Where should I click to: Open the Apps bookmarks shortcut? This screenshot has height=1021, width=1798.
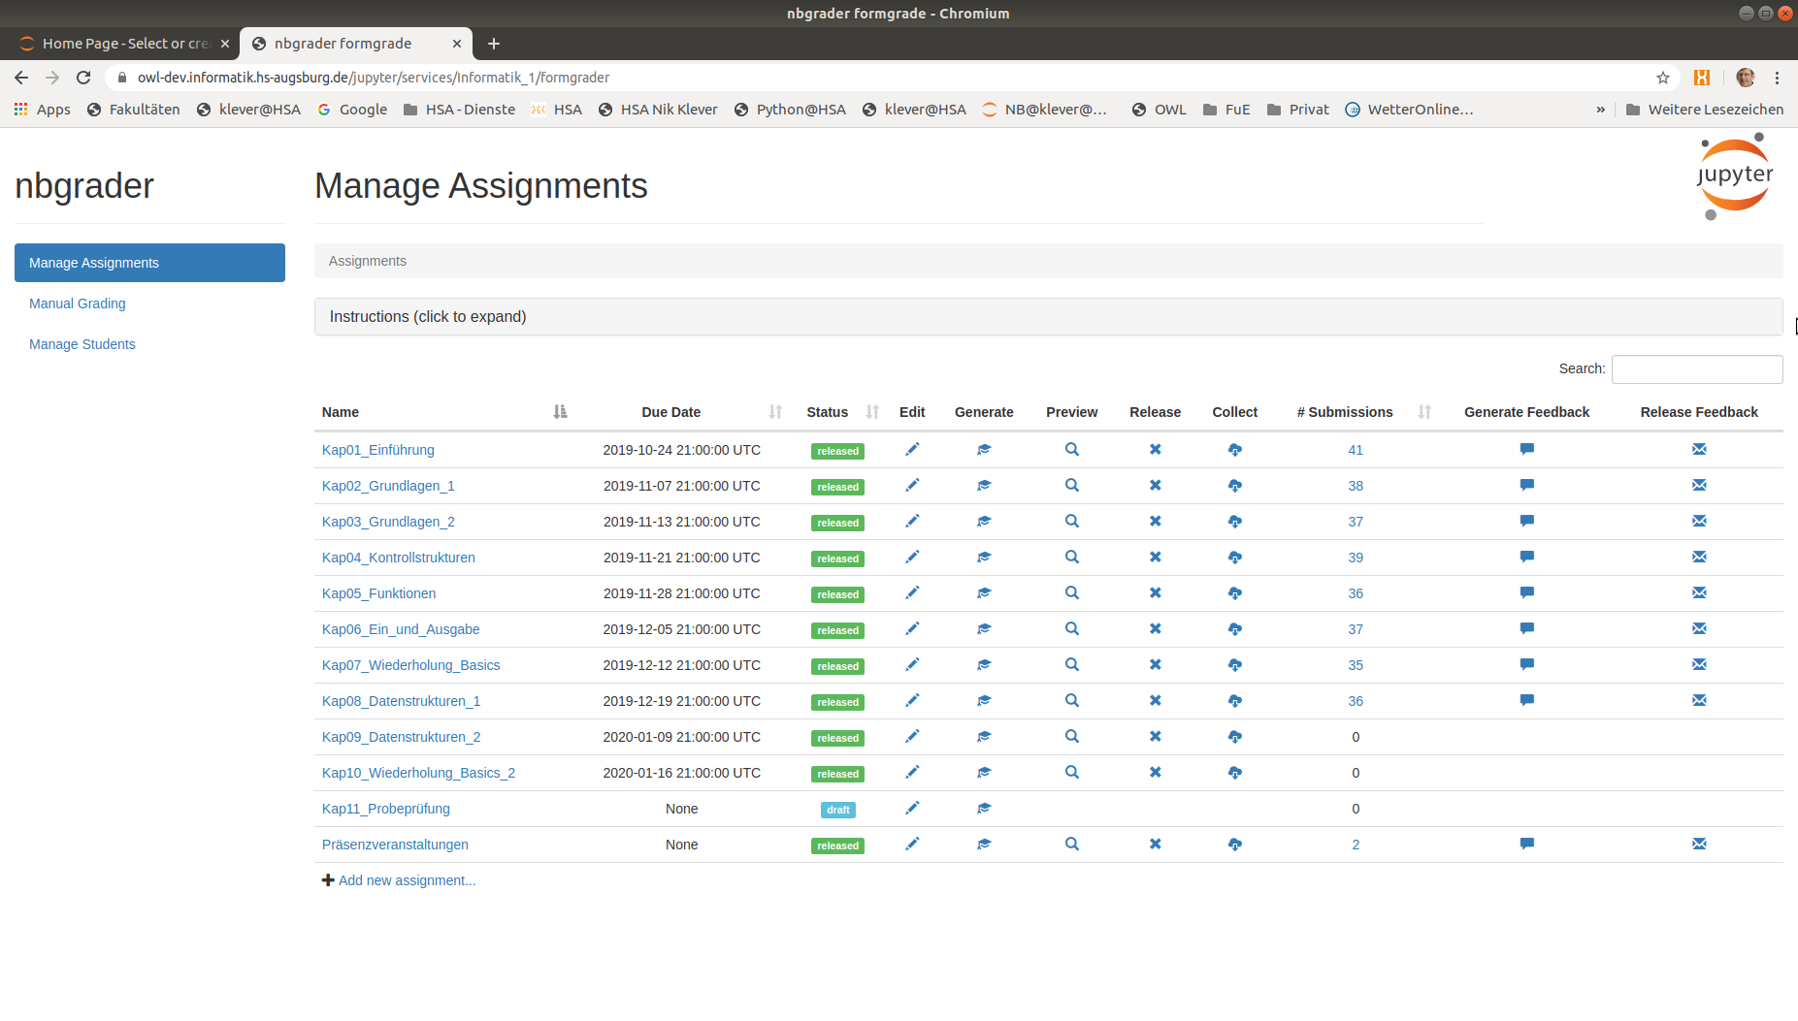click(x=42, y=110)
